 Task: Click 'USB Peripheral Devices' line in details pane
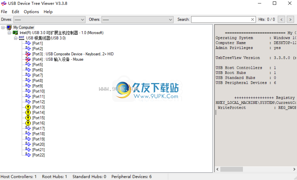pos(246,83)
